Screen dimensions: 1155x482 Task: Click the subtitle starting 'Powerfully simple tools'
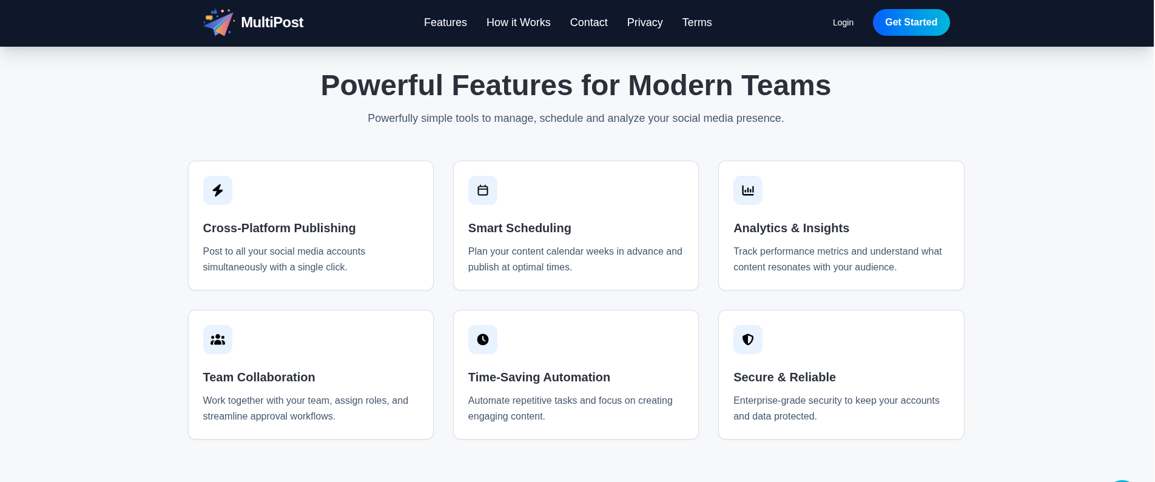pos(576,118)
